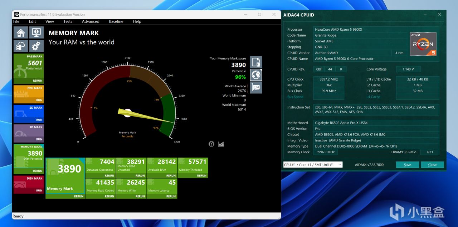458x227 pixels.
Task: Click the Code Name value Granite Ridge
Action: [x=361, y=35]
